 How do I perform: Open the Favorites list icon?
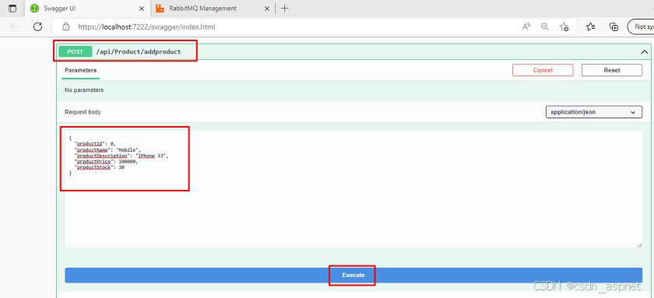[x=590, y=26]
